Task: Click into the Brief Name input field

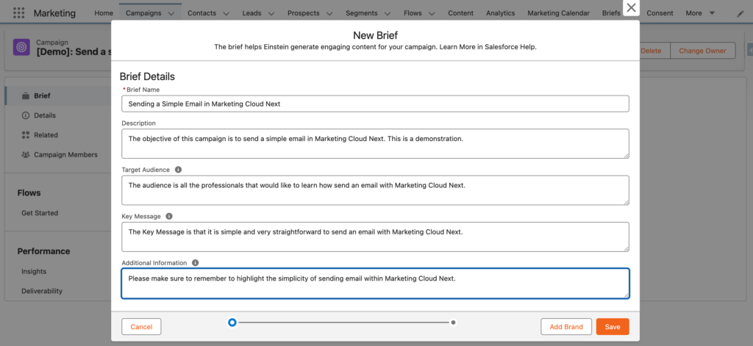Action: coord(375,104)
